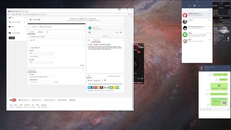The image size is (231, 130).
Task: Click the video camera sidebar icon
Action: (10, 27)
